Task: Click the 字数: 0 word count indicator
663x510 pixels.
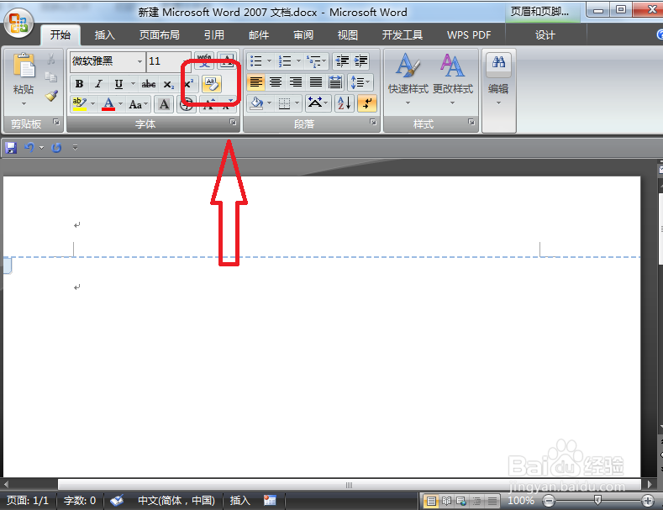Action: click(x=80, y=501)
